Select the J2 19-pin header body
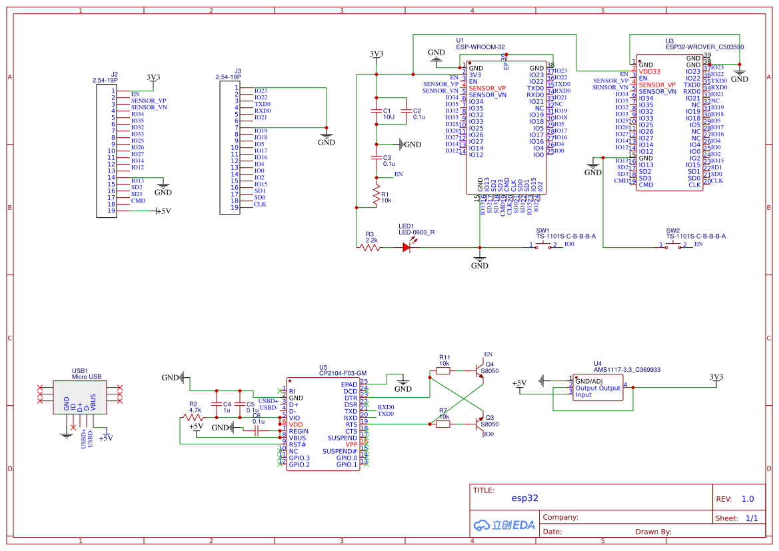779x551 pixels. (107, 151)
